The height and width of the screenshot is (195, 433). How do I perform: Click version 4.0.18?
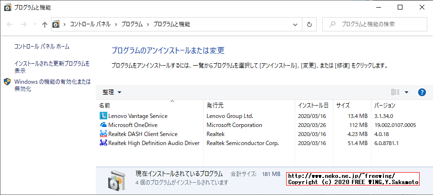pyautogui.click(x=382, y=134)
